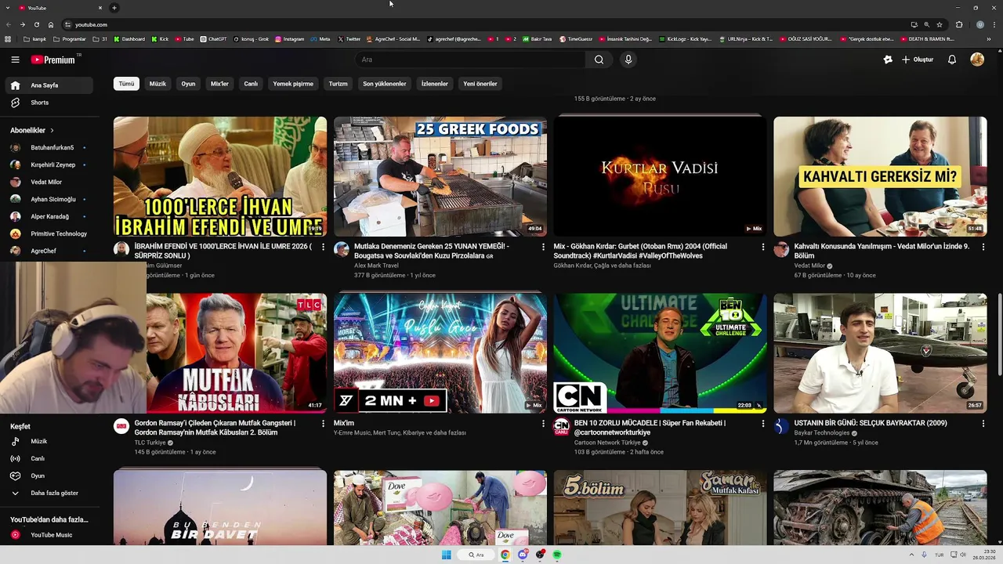Open Baykar Technologies channel avatar
Viewport: 1003px width, 564px height.
781,426
